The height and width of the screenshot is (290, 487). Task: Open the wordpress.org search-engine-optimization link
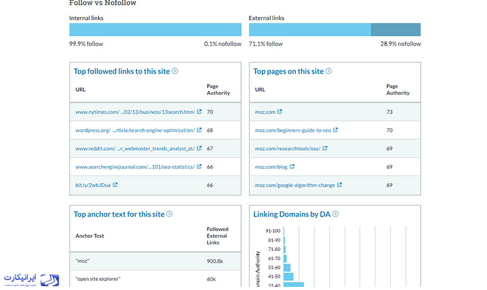(x=135, y=130)
